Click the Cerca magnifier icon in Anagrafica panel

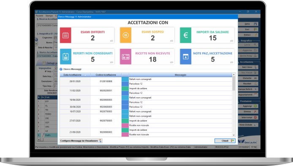pyautogui.click(x=255, y=45)
